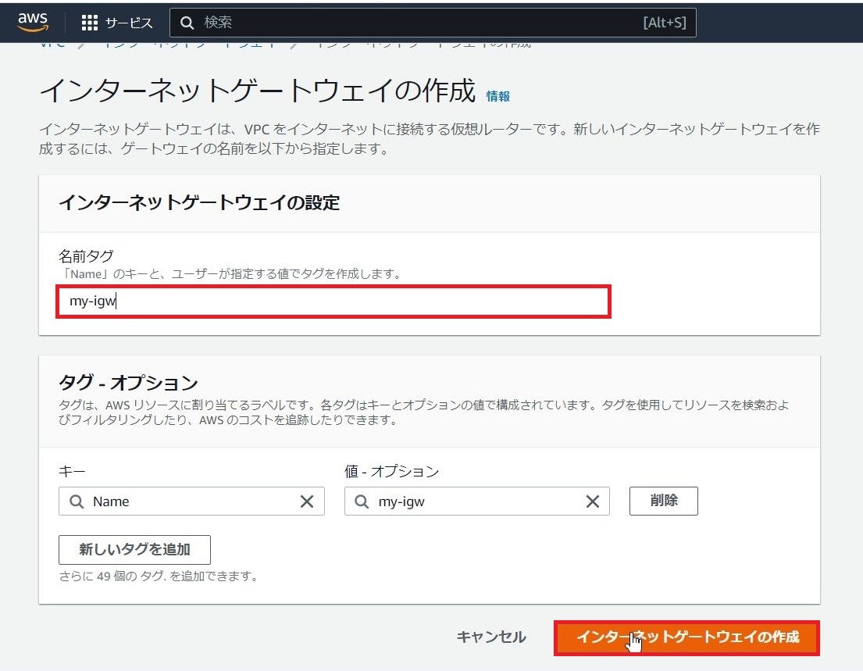Click the キャンセル cancel button
The height and width of the screenshot is (671, 863).
(x=491, y=637)
